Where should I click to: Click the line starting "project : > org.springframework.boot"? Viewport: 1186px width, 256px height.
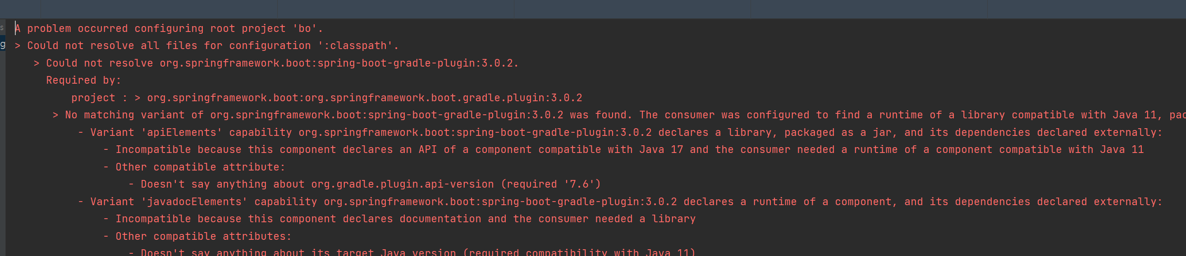[326, 98]
